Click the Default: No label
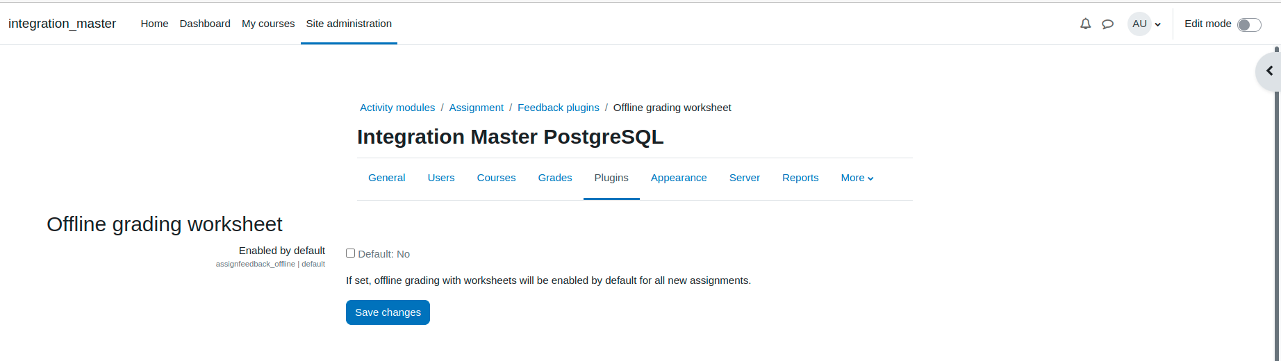The image size is (1281, 361). click(x=384, y=254)
